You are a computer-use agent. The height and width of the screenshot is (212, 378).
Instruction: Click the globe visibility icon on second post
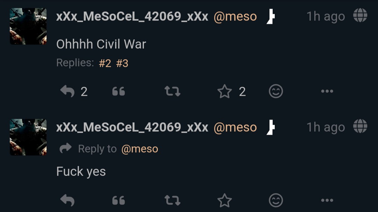pyautogui.click(x=360, y=126)
